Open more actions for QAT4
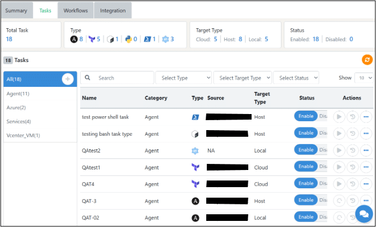 (x=366, y=184)
